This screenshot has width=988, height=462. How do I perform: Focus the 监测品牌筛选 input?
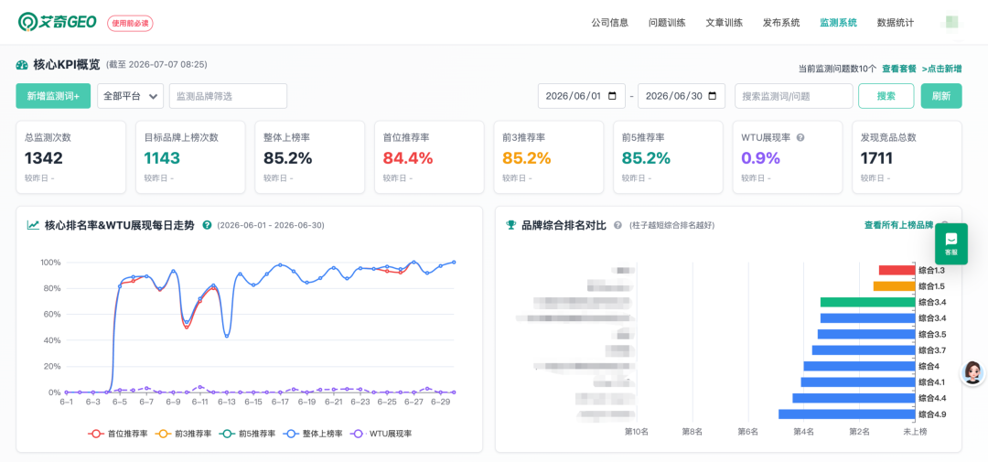(x=228, y=96)
